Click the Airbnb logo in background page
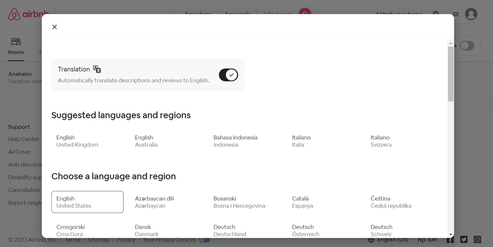This screenshot has width=493, height=247. click(29, 15)
